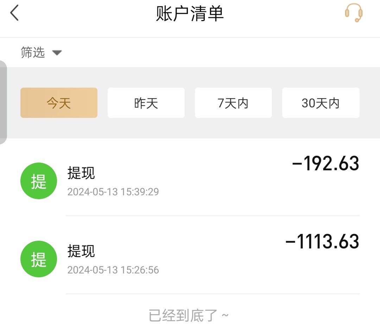380x335 pixels.
Task: Open the 提现 record at 15:39:29
Action: pos(81,173)
